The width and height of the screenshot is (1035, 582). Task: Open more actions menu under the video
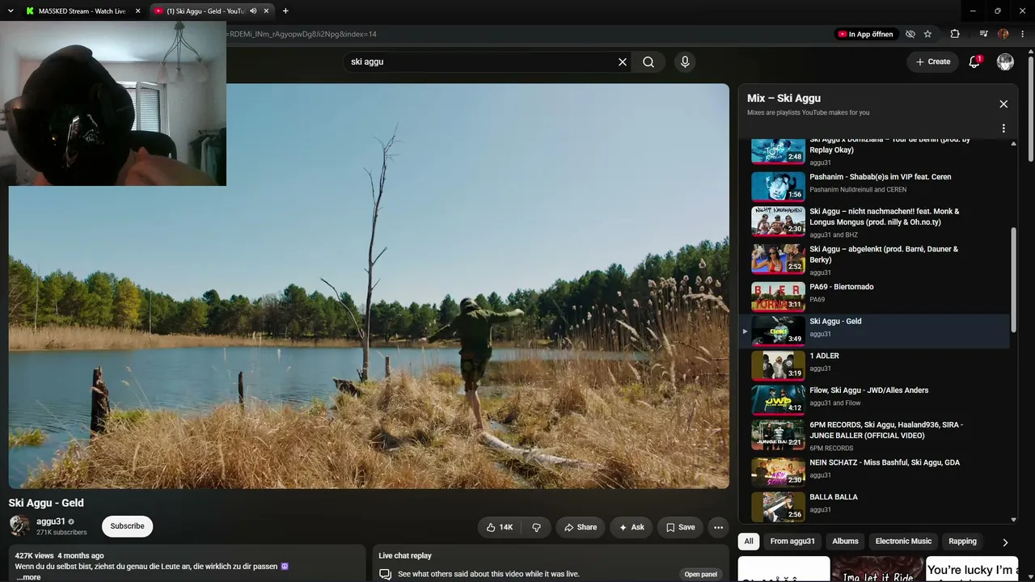click(718, 527)
